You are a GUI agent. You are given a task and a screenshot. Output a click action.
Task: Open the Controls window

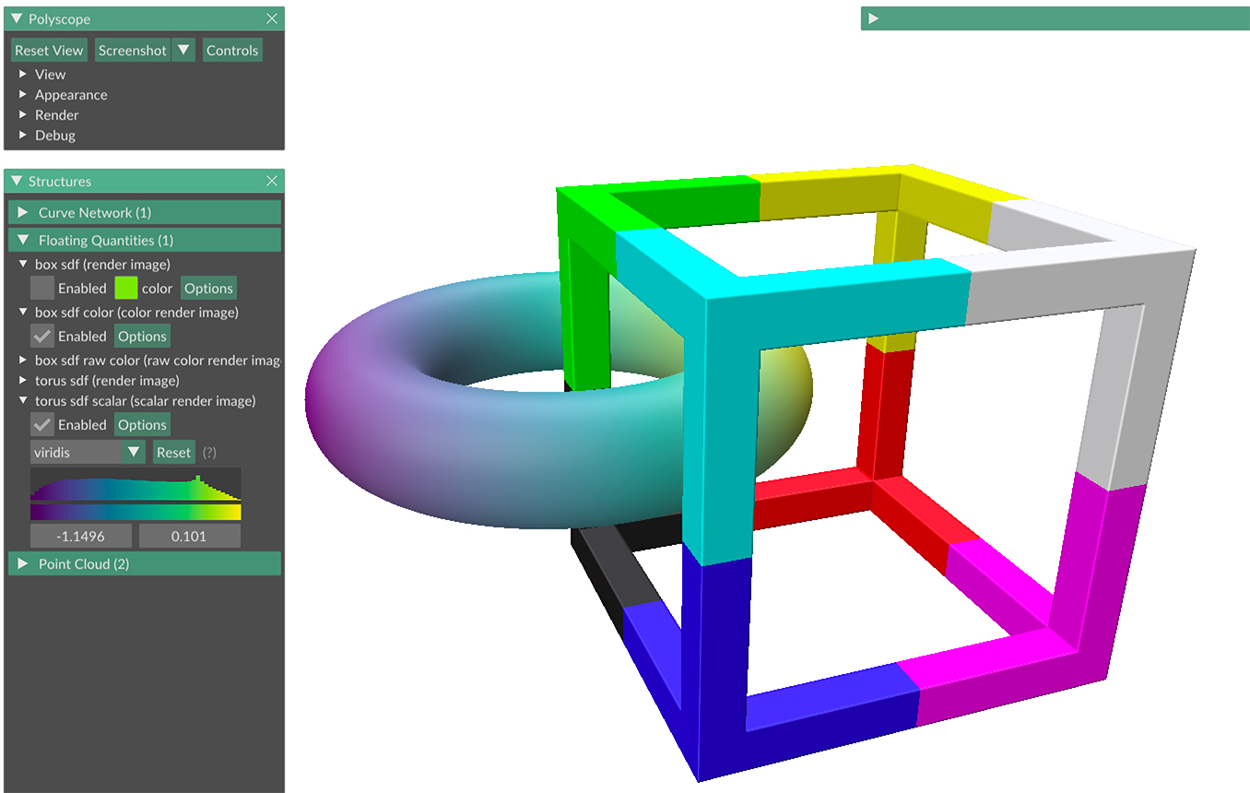pos(232,50)
